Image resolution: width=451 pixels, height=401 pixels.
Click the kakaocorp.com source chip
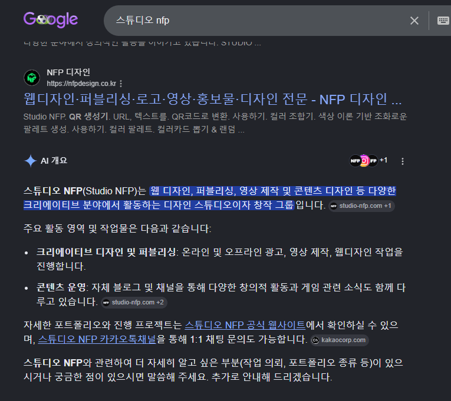(340, 340)
